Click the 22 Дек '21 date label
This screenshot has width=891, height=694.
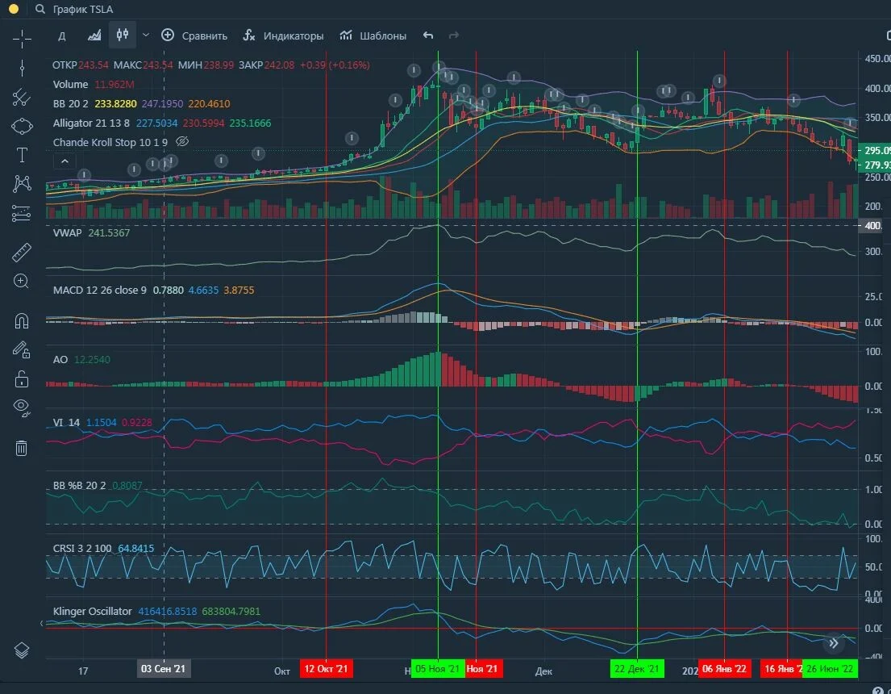(x=637, y=669)
